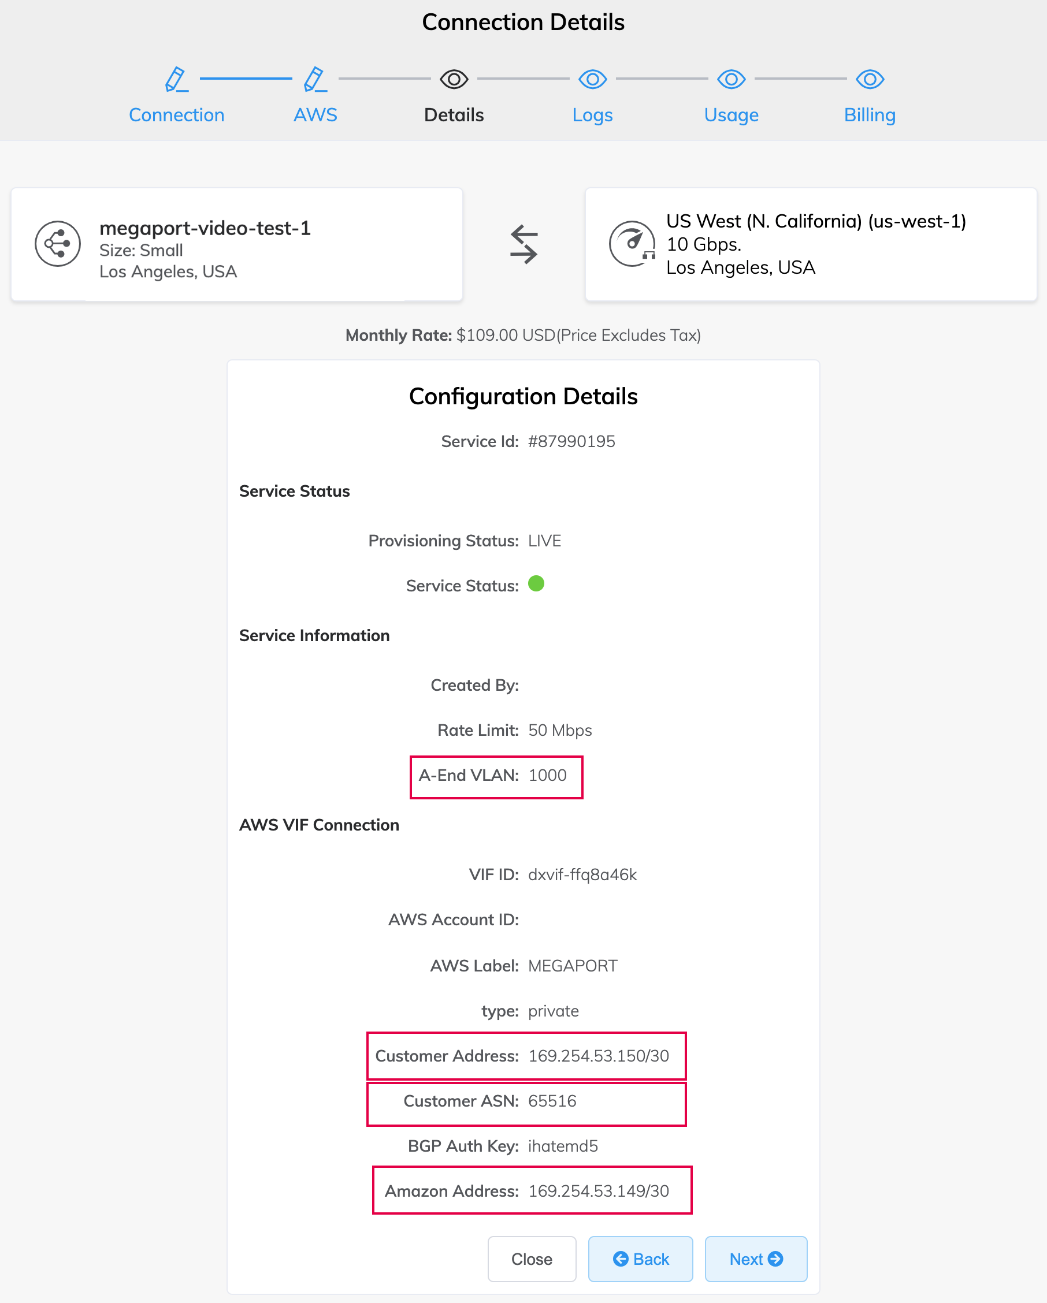Click the Next button
This screenshot has width=1047, height=1303.
(x=756, y=1259)
